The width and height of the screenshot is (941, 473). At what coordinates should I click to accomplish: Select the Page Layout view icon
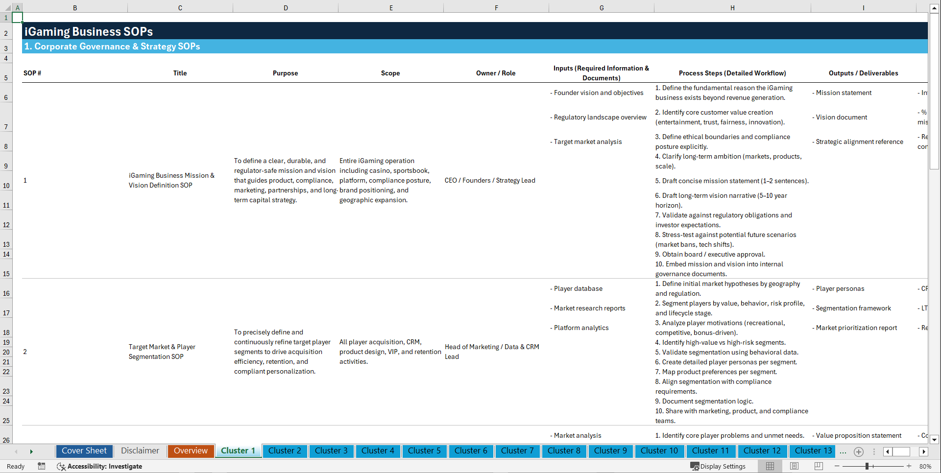(794, 466)
